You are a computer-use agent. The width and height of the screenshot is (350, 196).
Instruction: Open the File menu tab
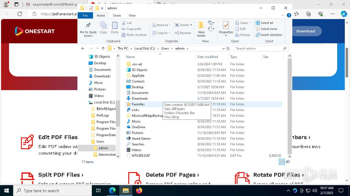[x=85, y=16]
